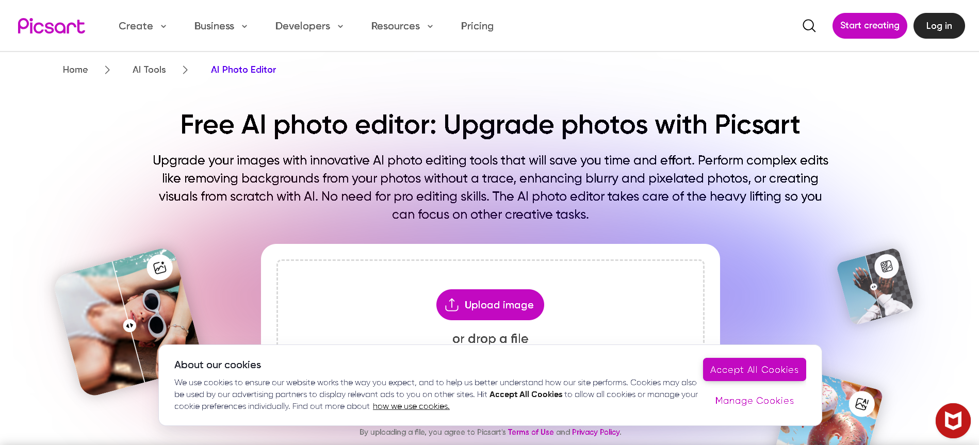The height and width of the screenshot is (445, 979).
Task: Open Manage Cookies settings
Action: coord(754,401)
